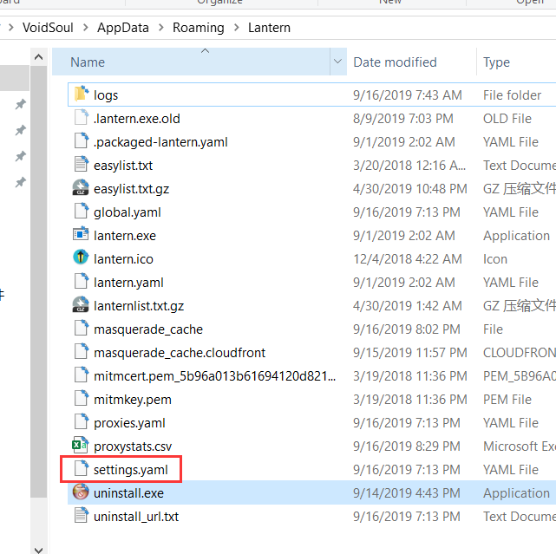This screenshot has width=556, height=554.
Task: Click the mitmkey.pem file icon
Action: 82,399
